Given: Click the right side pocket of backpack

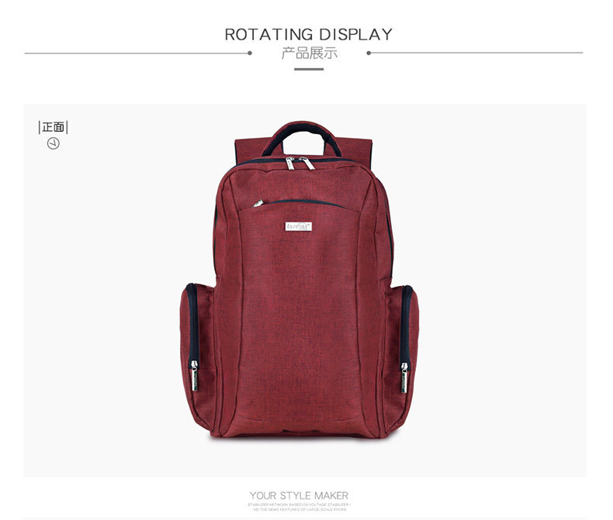Looking at the screenshot, I should (x=403, y=357).
